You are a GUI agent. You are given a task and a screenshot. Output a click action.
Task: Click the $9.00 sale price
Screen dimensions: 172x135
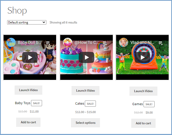pos(149,113)
